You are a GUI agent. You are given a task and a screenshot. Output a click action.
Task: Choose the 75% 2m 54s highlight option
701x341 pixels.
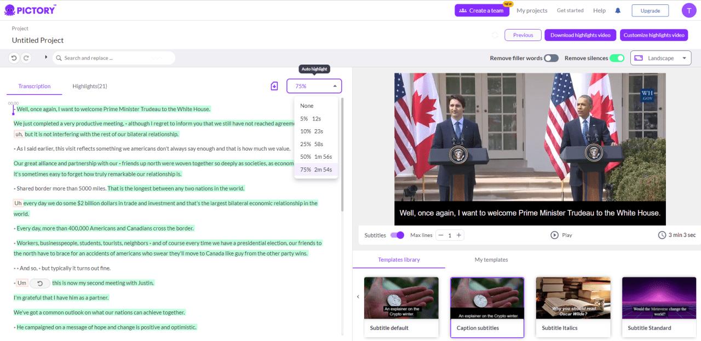[x=316, y=170]
